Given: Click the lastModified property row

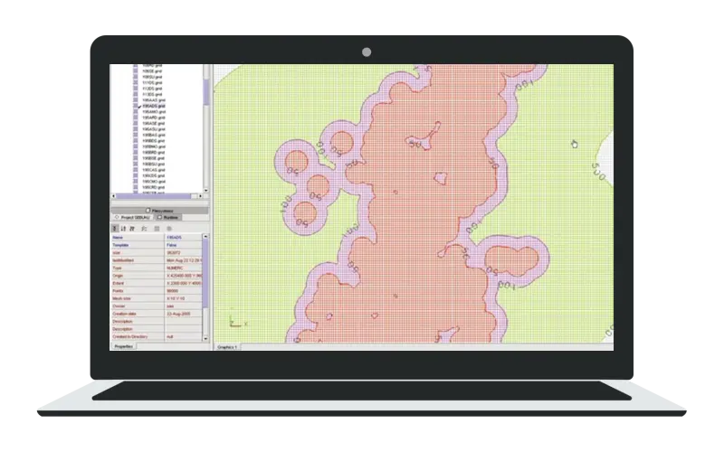Looking at the screenshot, I should coord(157,260).
